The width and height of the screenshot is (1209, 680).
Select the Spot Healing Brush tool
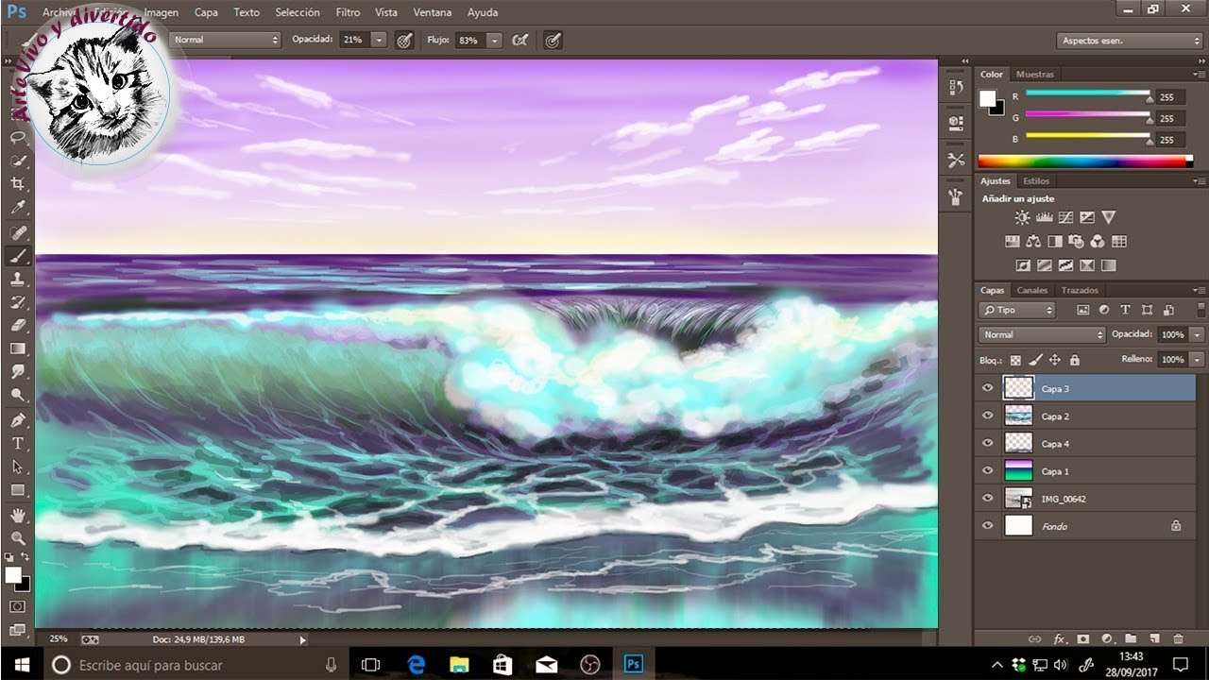(x=17, y=231)
